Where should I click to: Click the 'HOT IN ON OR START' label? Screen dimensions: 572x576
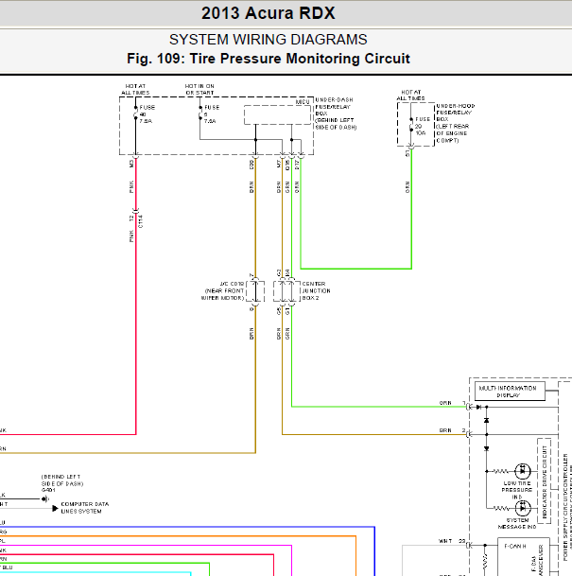point(199,89)
